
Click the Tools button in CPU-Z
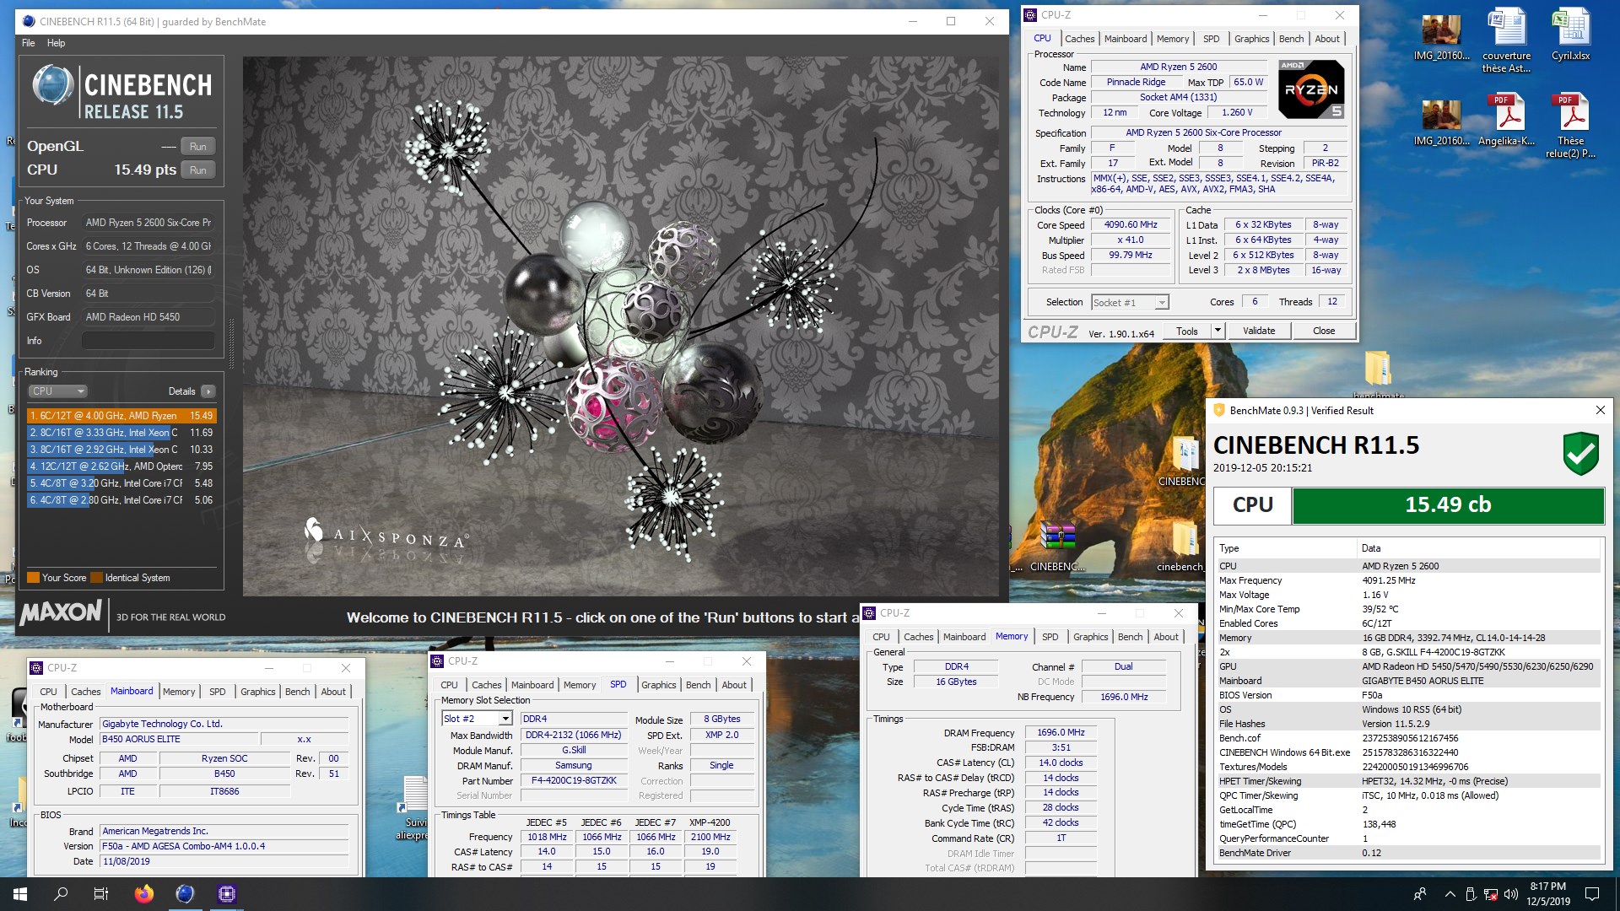click(x=1187, y=332)
